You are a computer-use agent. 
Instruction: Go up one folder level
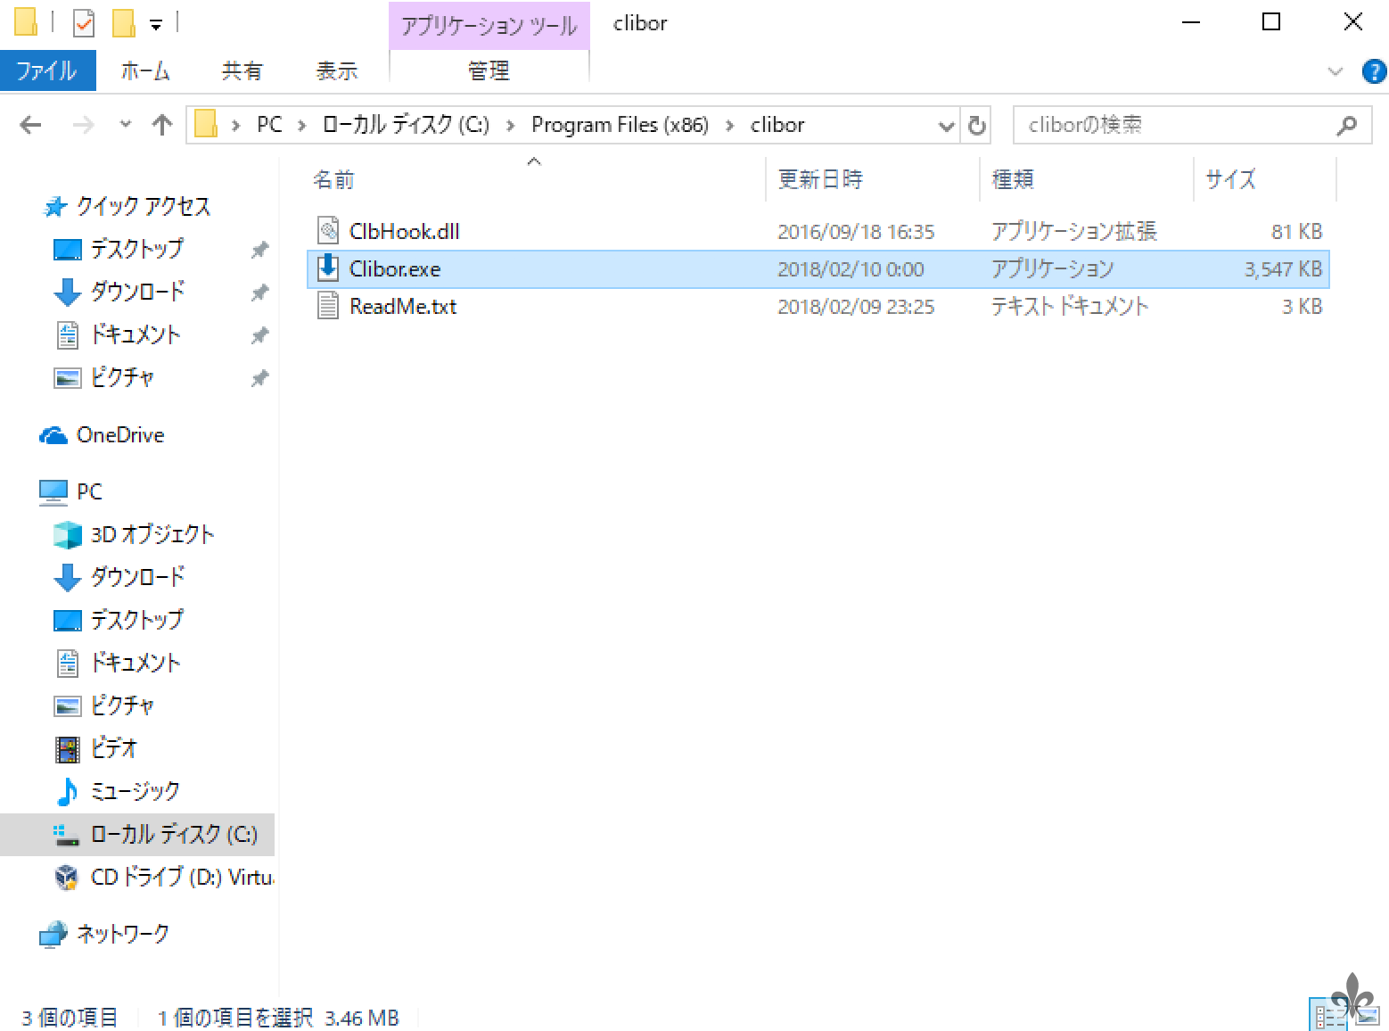162,125
